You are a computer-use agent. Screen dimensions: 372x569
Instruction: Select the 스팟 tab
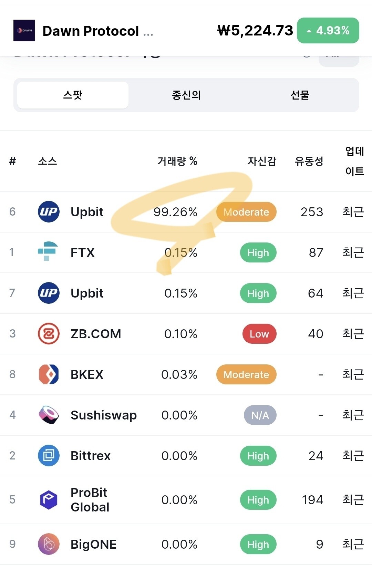point(72,95)
